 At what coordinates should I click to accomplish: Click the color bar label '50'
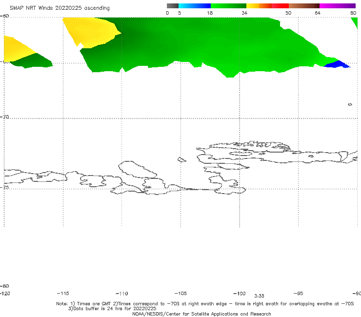click(288, 13)
